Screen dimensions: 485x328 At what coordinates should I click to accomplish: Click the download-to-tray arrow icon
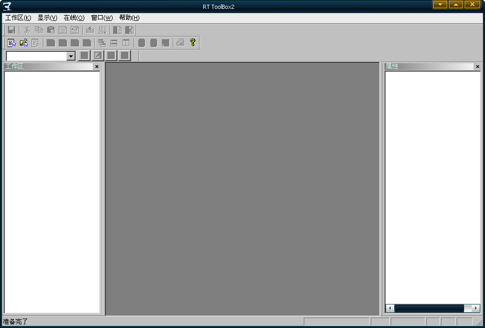coord(90,30)
